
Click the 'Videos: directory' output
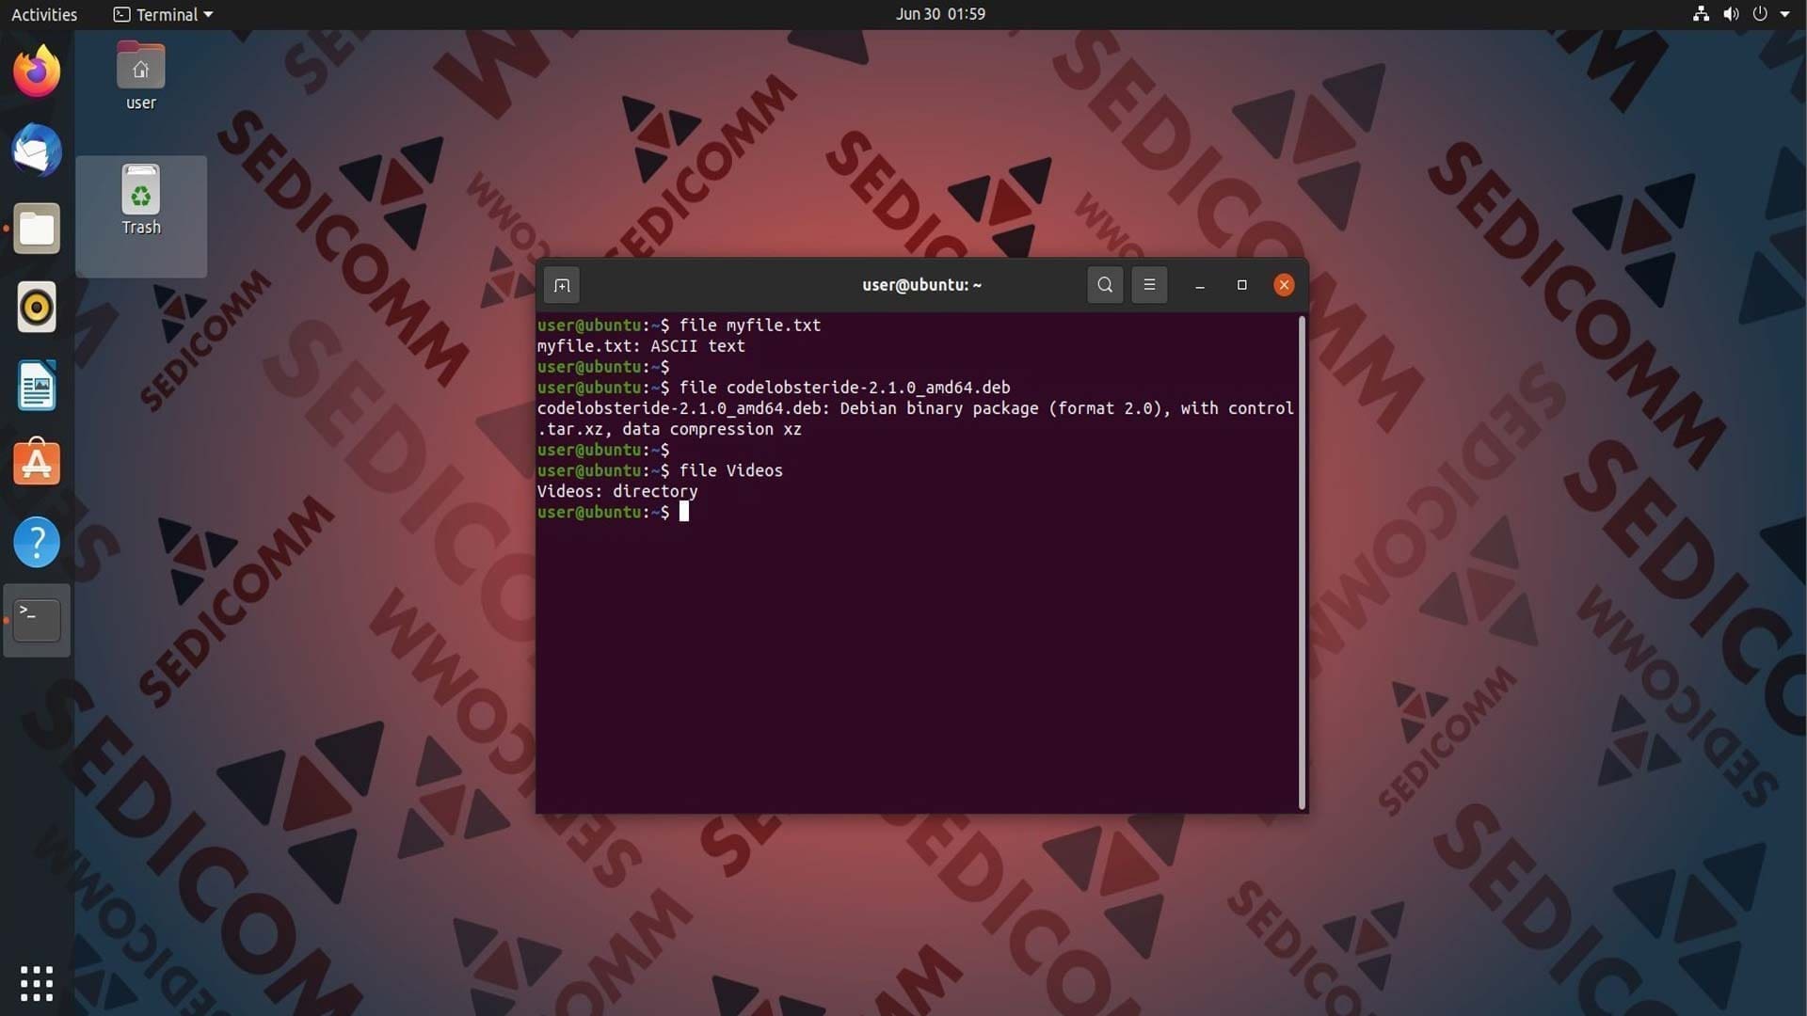click(617, 491)
